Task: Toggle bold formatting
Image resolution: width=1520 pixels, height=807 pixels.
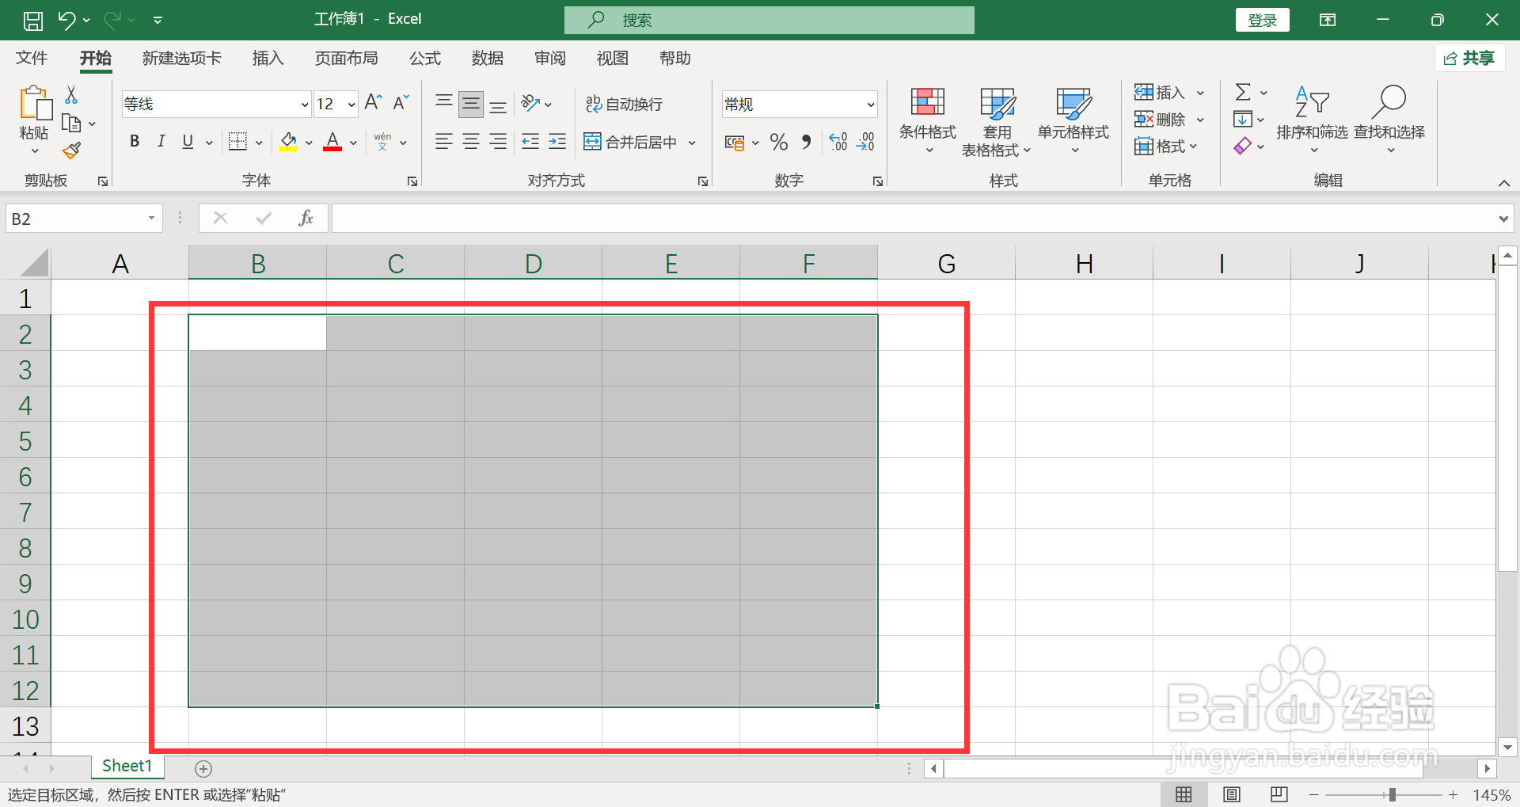Action: coord(135,142)
